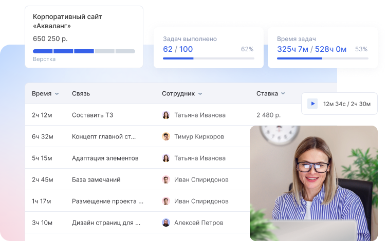Click Татьяна Иванова avatar in Адаптация элементов row
387x241 pixels.
(166, 158)
